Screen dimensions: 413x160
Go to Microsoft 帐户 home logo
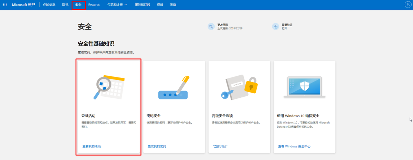click(x=23, y=4)
